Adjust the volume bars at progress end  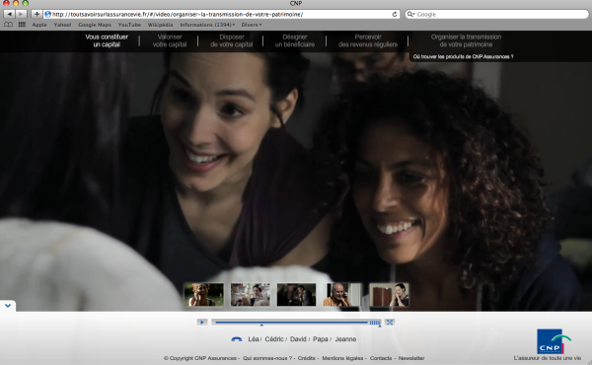(x=375, y=323)
